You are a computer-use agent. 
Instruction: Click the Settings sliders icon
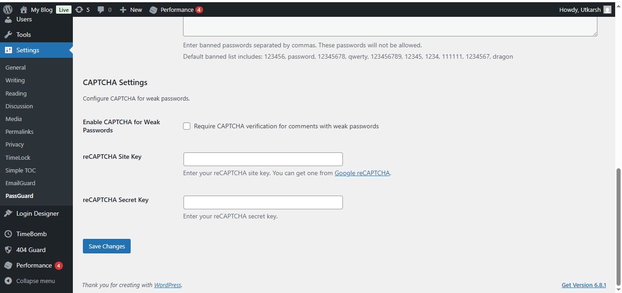point(8,50)
